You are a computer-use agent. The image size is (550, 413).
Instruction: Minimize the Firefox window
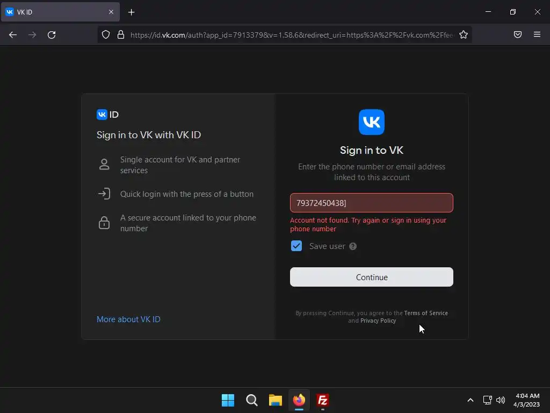488,12
